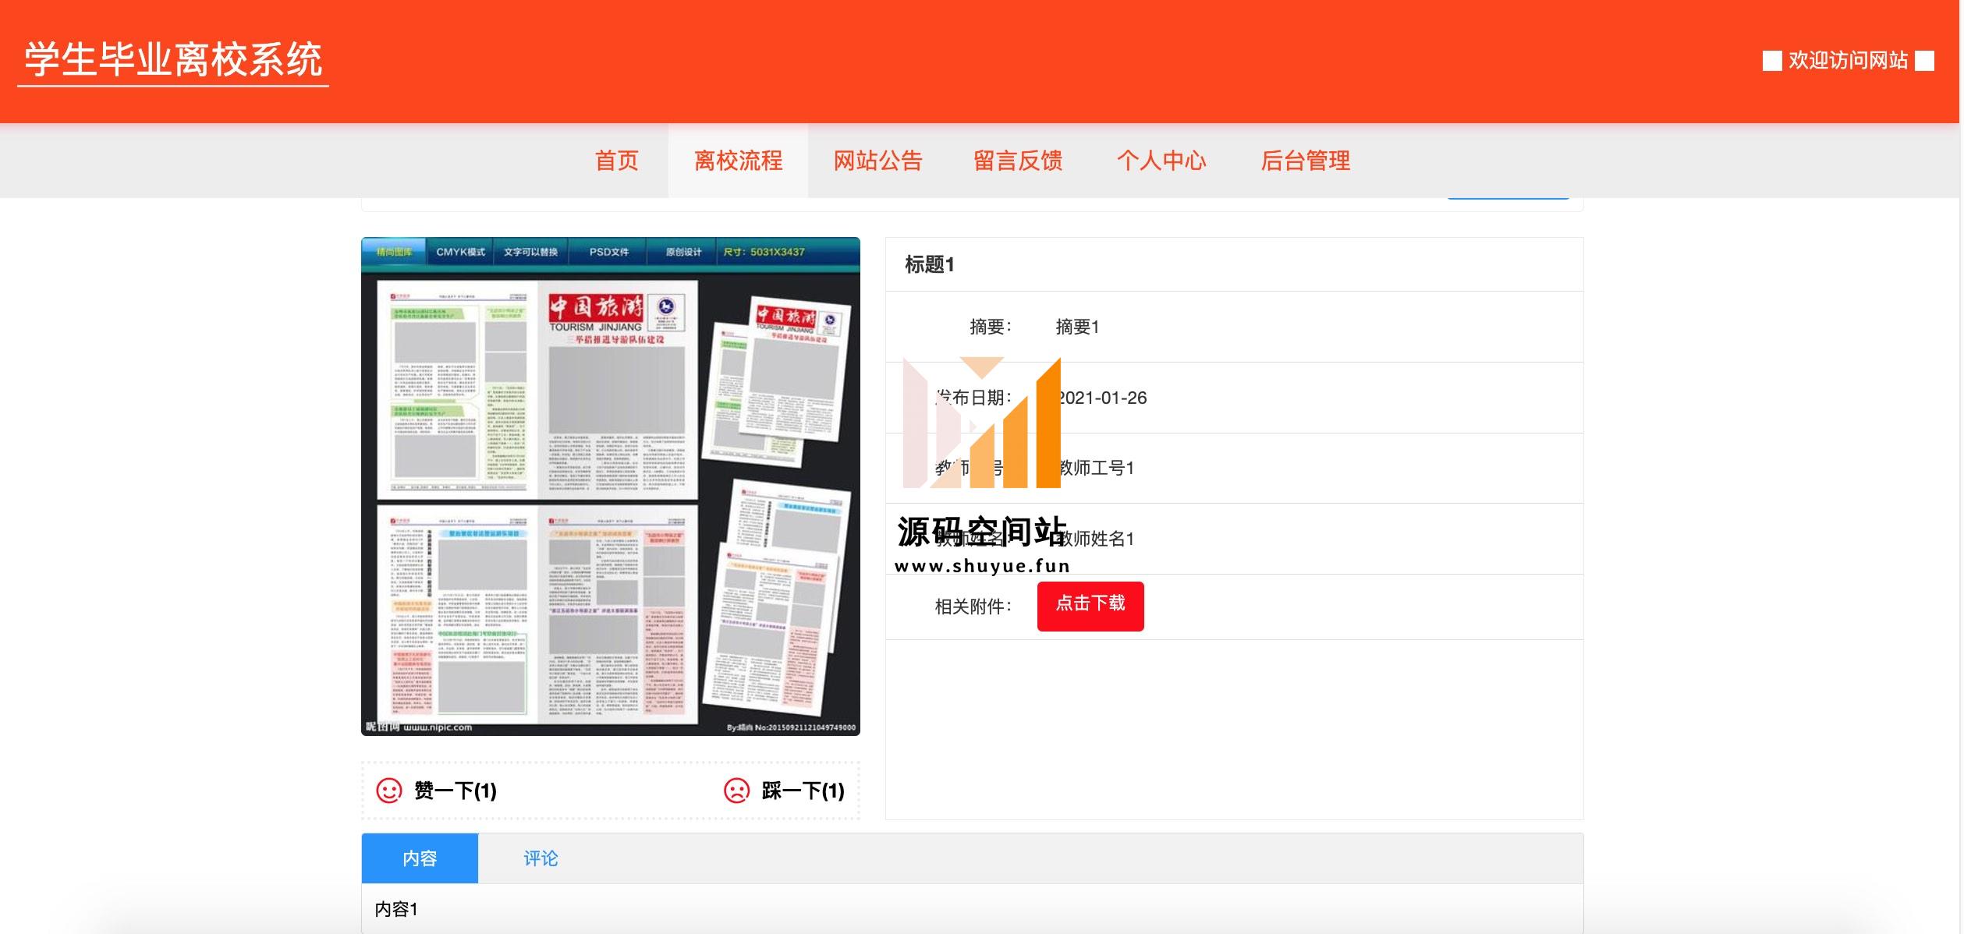Click the 摘要 field label
Viewport: 1964px width, 934px height.
(x=990, y=327)
